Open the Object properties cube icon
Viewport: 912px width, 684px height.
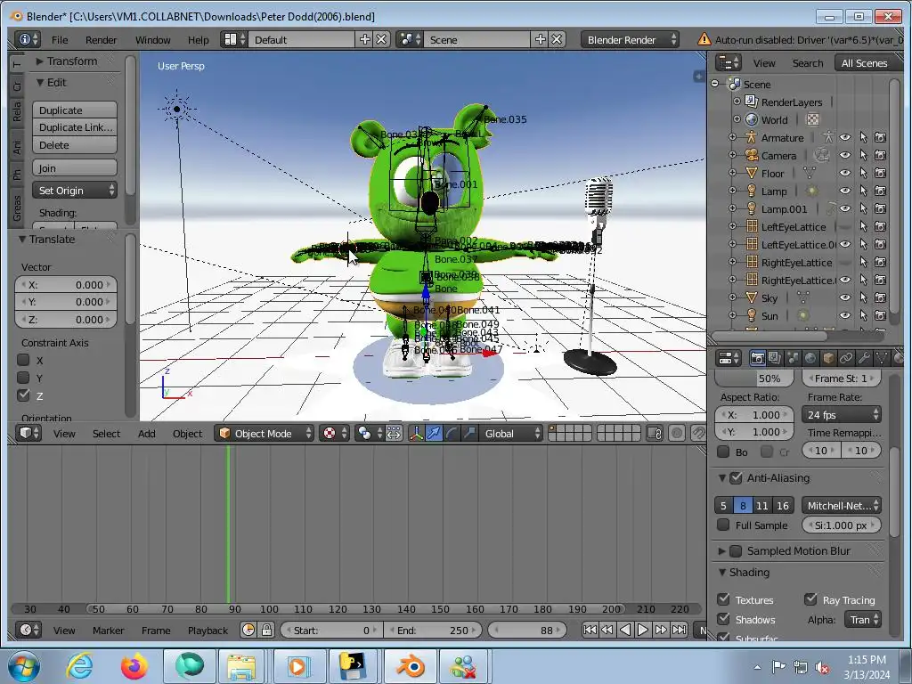click(x=828, y=358)
